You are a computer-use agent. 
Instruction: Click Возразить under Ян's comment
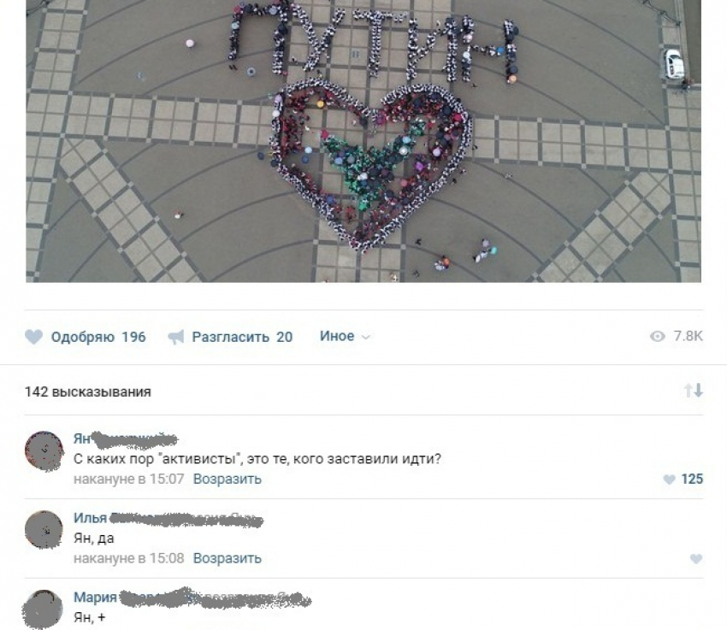[x=228, y=479]
